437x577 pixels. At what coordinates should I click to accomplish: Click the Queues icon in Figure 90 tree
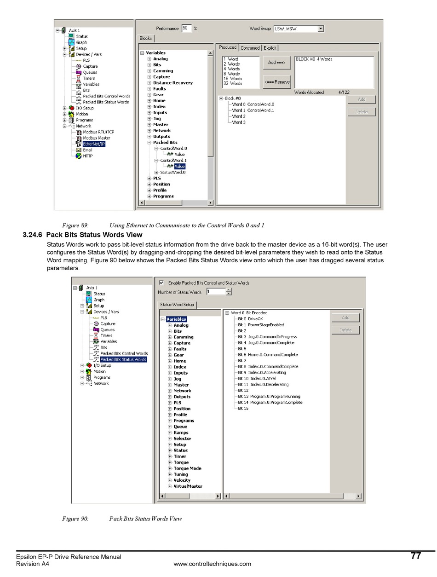[96, 329]
